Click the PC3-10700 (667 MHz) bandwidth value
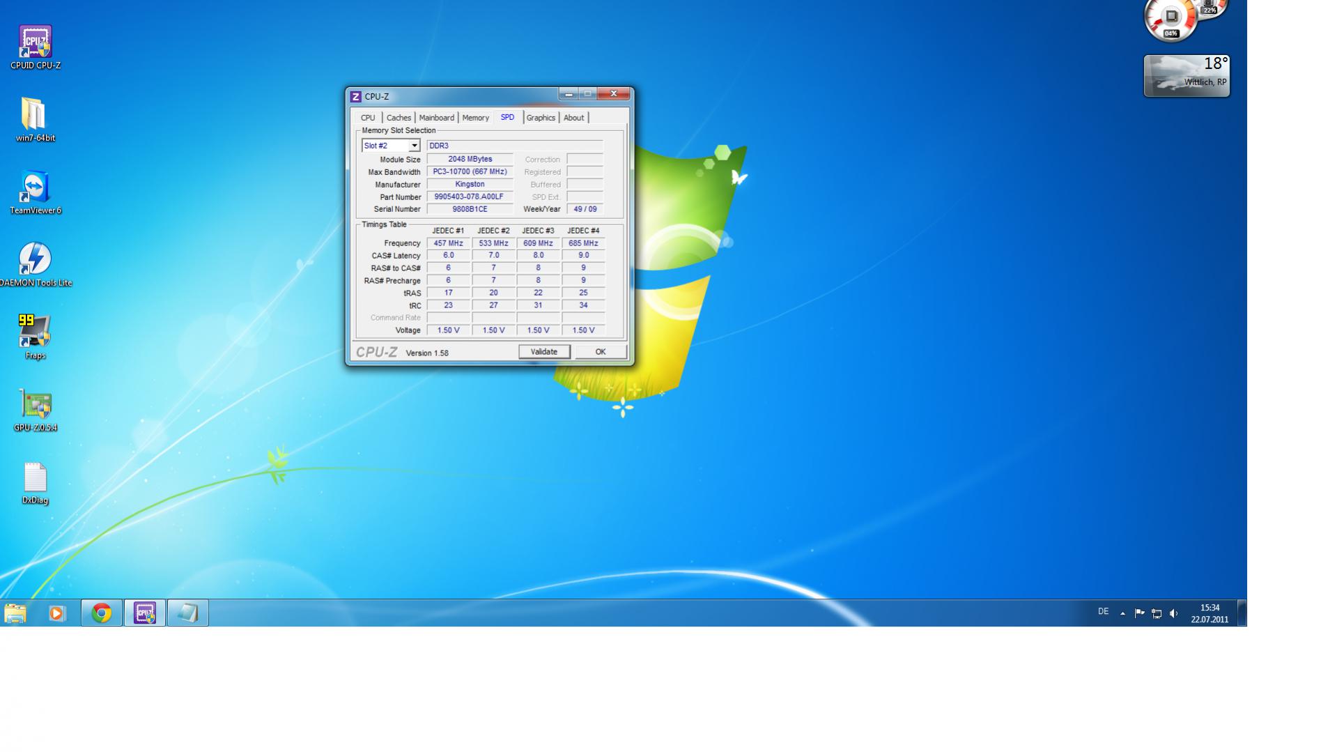The width and height of the screenshot is (1337, 752). pyautogui.click(x=470, y=172)
